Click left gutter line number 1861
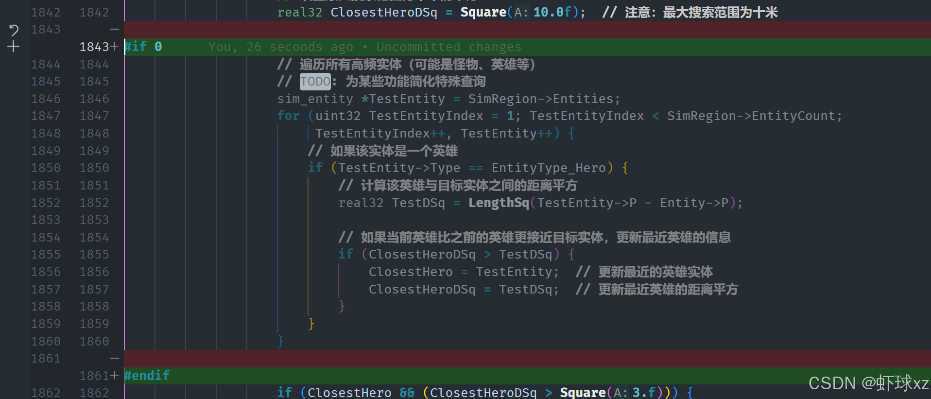 point(46,359)
